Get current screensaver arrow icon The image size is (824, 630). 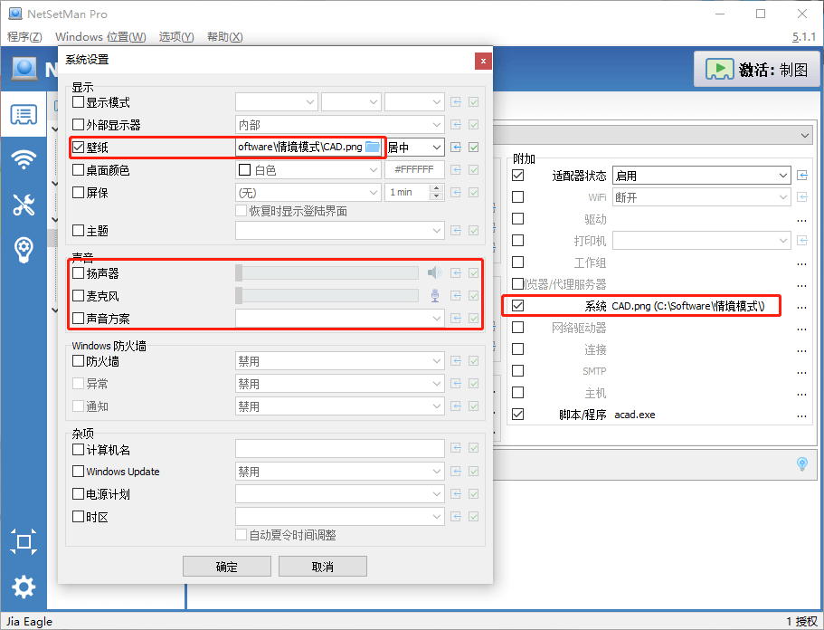[456, 193]
